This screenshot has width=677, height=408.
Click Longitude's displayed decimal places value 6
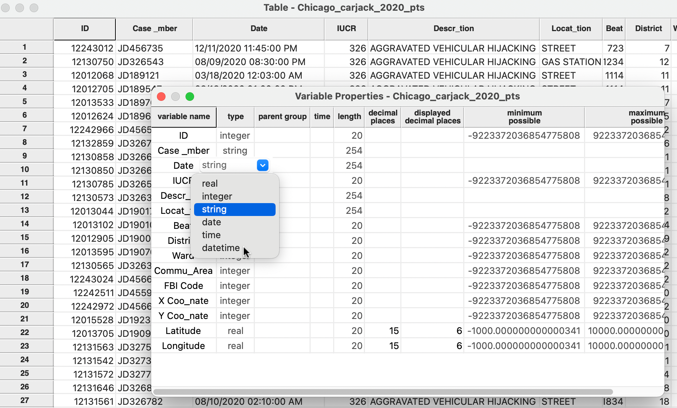click(433, 346)
